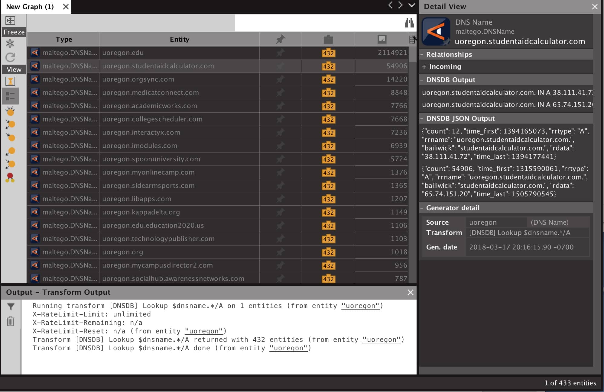Select the uoregon.studentaidcalculator.com row
This screenshot has height=392, width=604.
click(218, 66)
